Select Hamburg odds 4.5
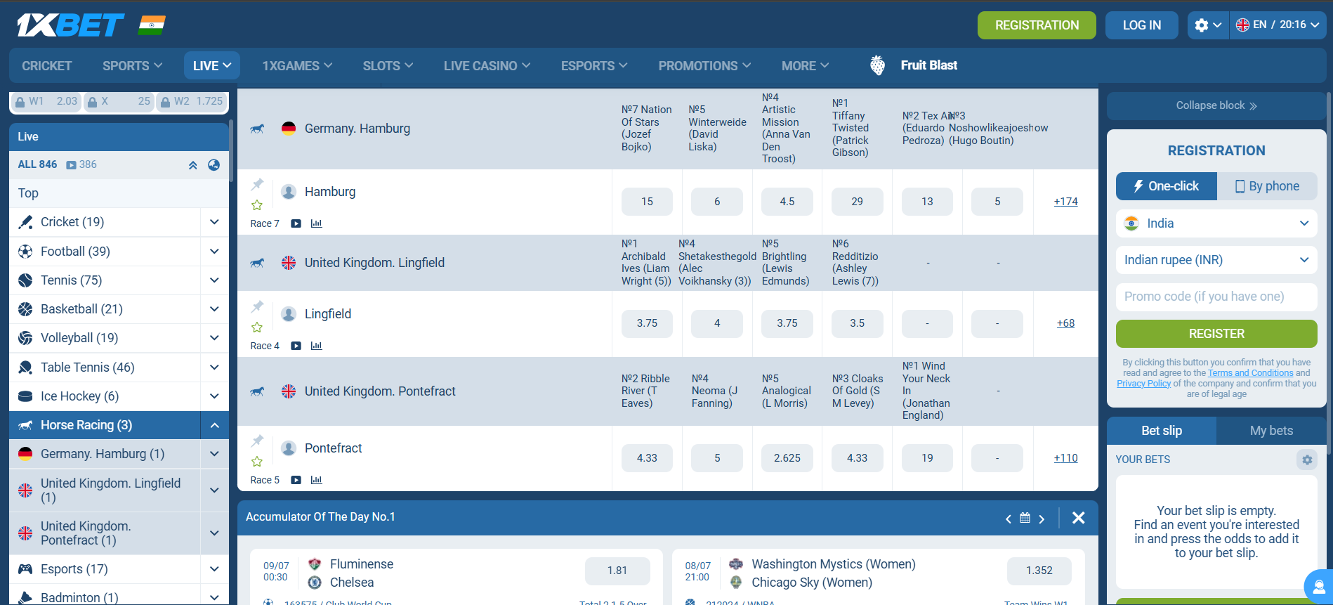This screenshot has height=605, width=1333. coord(787,202)
